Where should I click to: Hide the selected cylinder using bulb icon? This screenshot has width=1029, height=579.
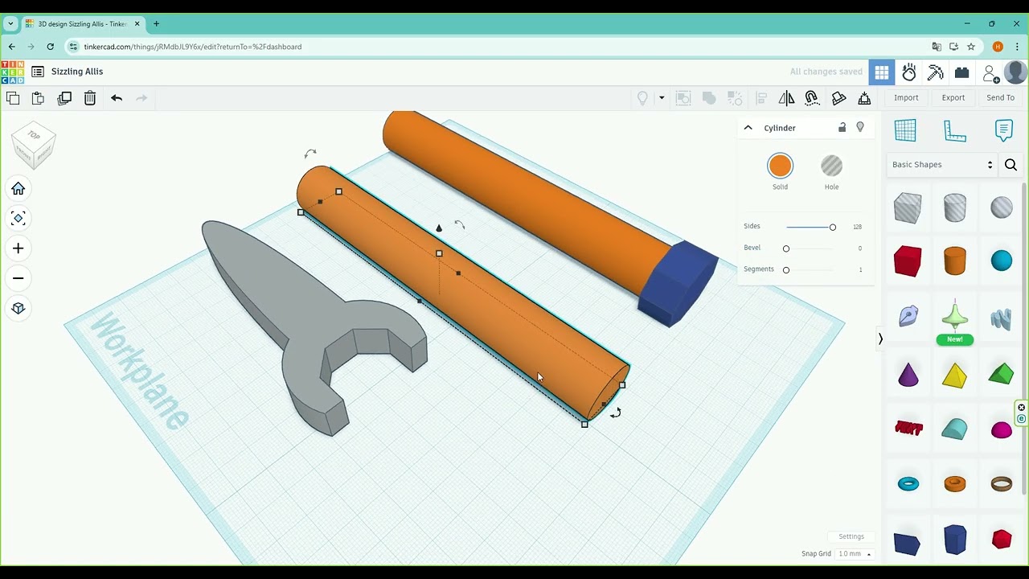point(860,127)
